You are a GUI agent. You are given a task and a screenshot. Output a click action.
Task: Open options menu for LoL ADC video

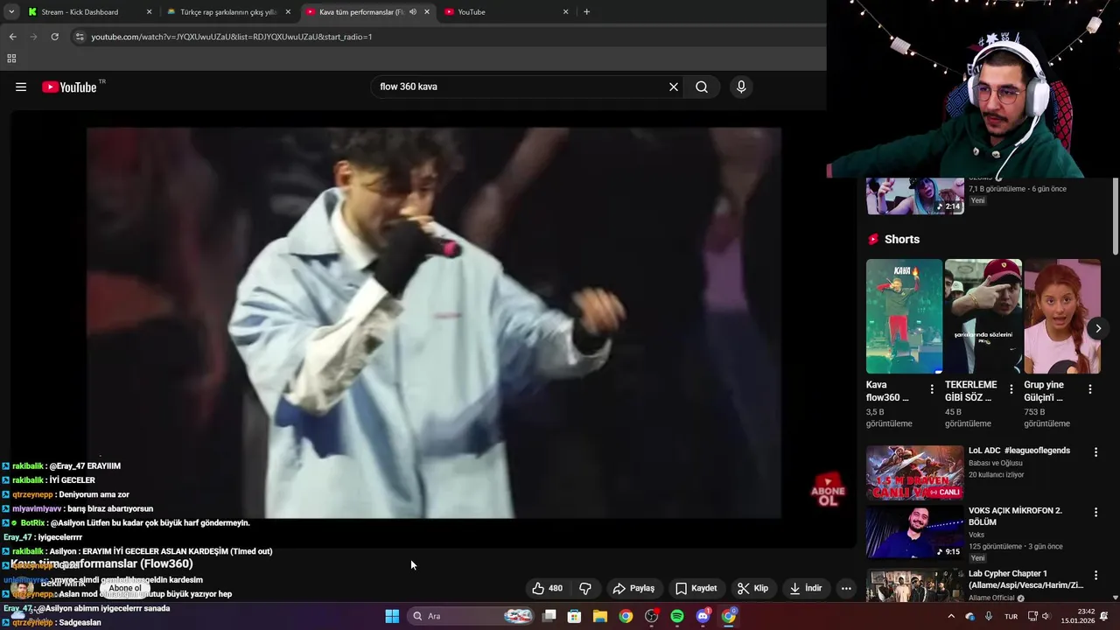[x=1095, y=451]
